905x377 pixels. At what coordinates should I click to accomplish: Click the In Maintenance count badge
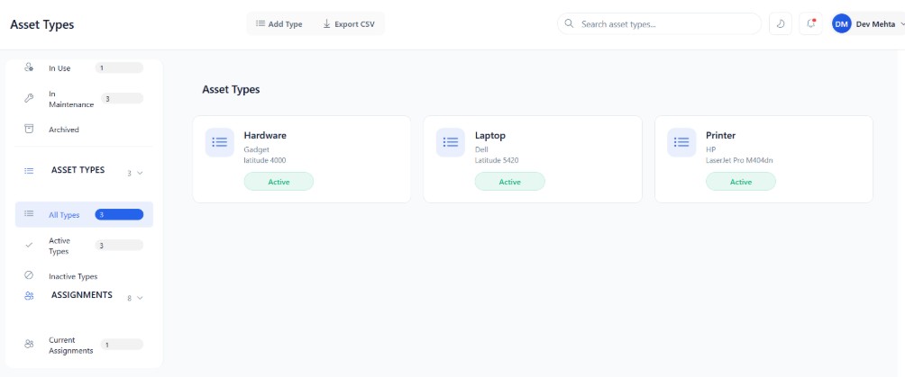point(123,99)
